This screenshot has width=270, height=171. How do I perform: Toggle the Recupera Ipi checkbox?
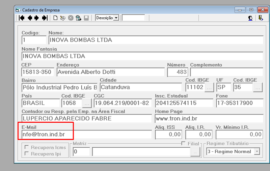pyautogui.click(x=27, y=153)
